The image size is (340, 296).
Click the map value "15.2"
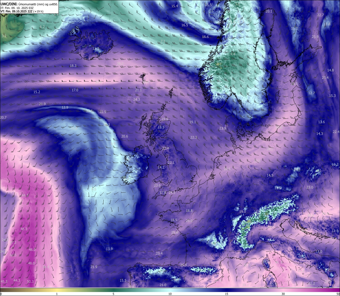[37, 92]
